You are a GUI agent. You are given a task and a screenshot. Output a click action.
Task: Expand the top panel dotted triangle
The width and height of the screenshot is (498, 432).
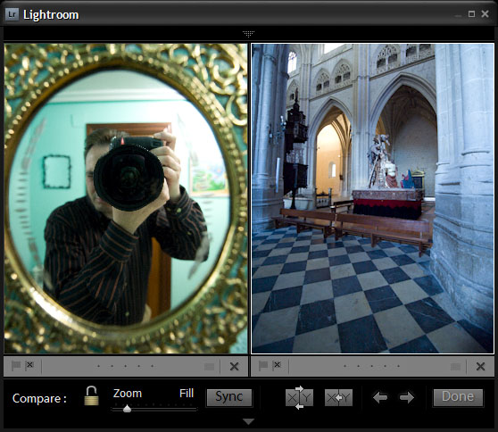249,34
